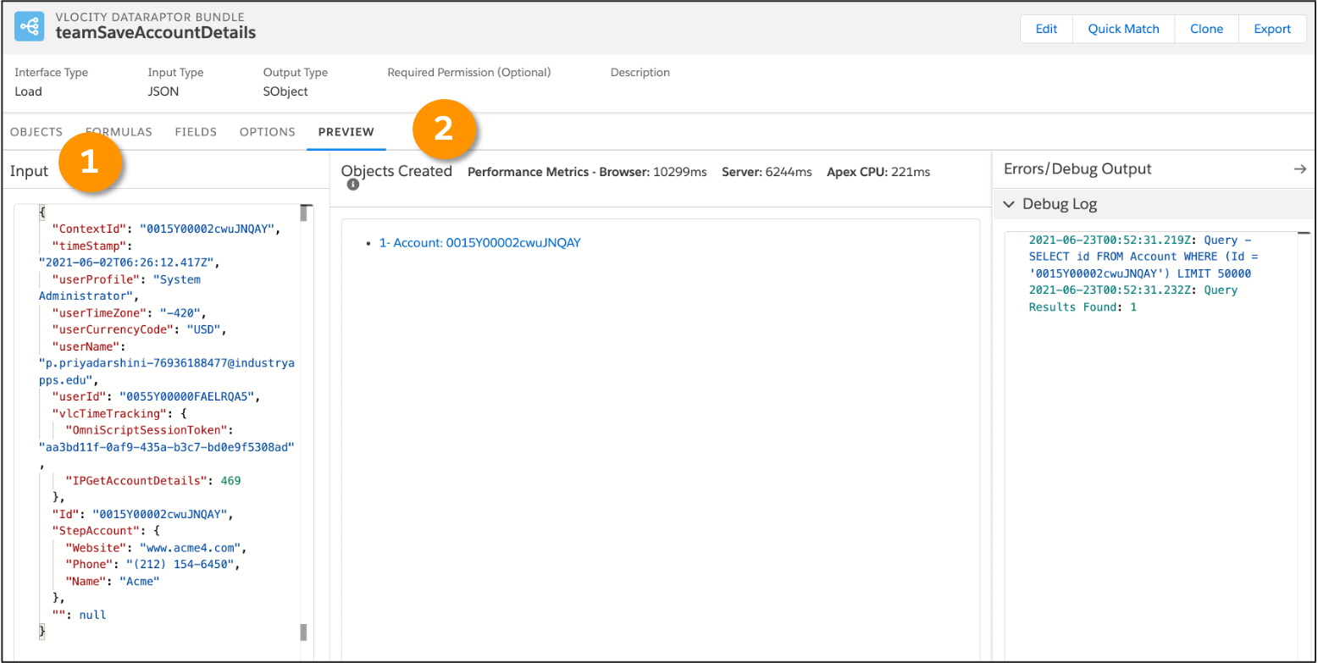Clone this DataRaptor bundle
The width and height of the screenshot is (1318, 663).
1206,29
